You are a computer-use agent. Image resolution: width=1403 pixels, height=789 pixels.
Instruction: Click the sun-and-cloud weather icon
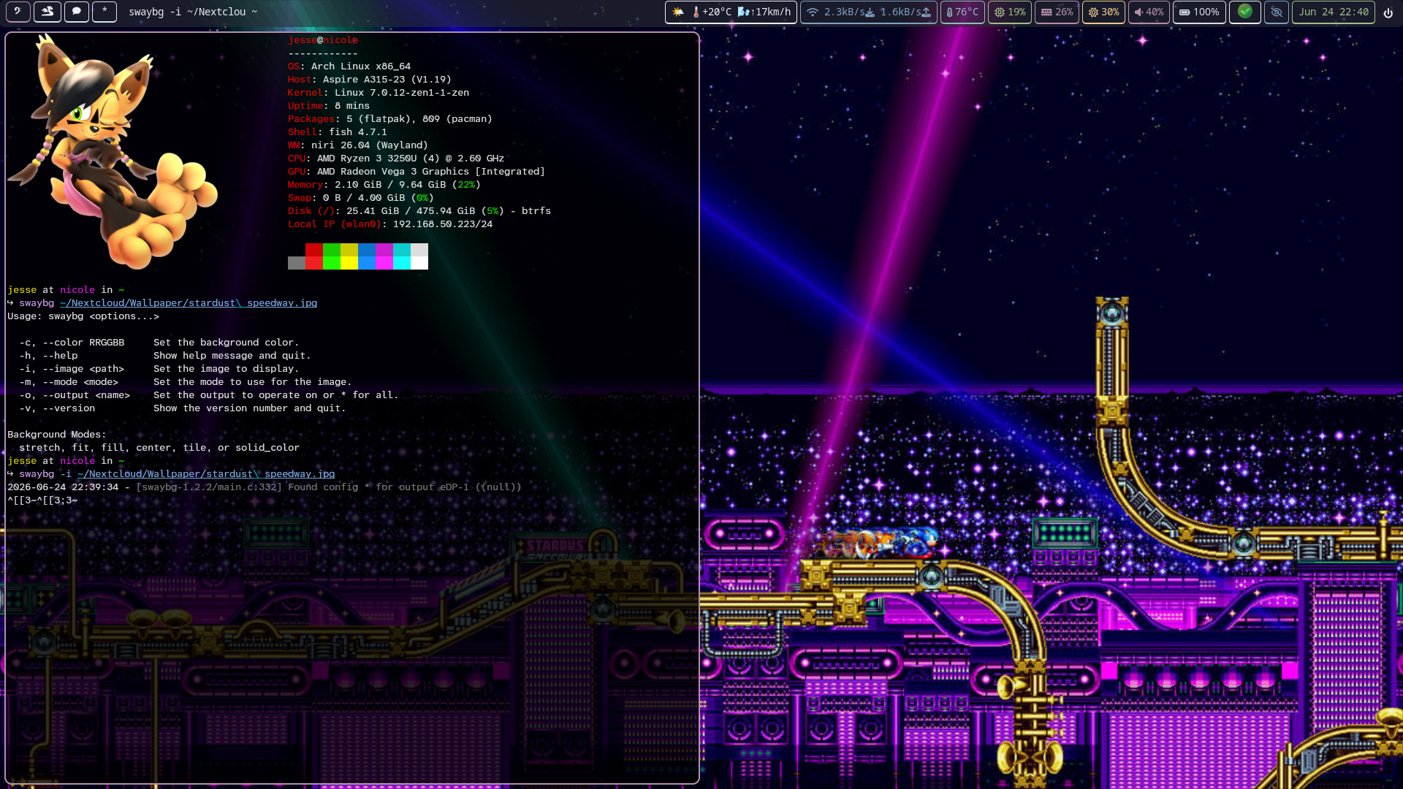tap(678, 12)
